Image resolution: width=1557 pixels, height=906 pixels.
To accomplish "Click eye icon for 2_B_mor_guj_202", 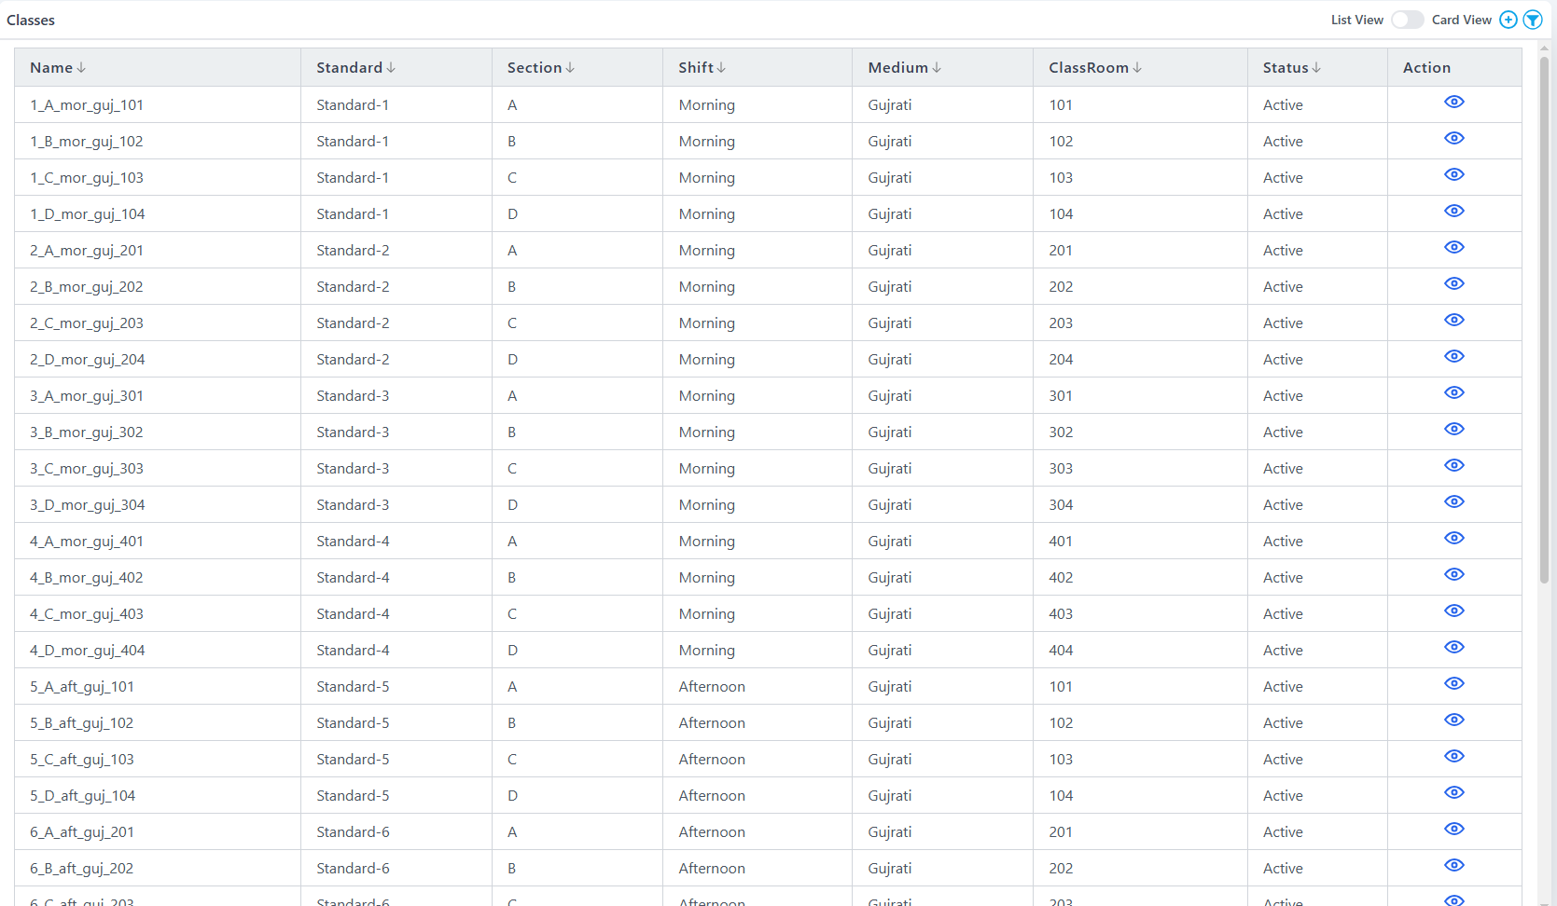I will pos(1453,283).
